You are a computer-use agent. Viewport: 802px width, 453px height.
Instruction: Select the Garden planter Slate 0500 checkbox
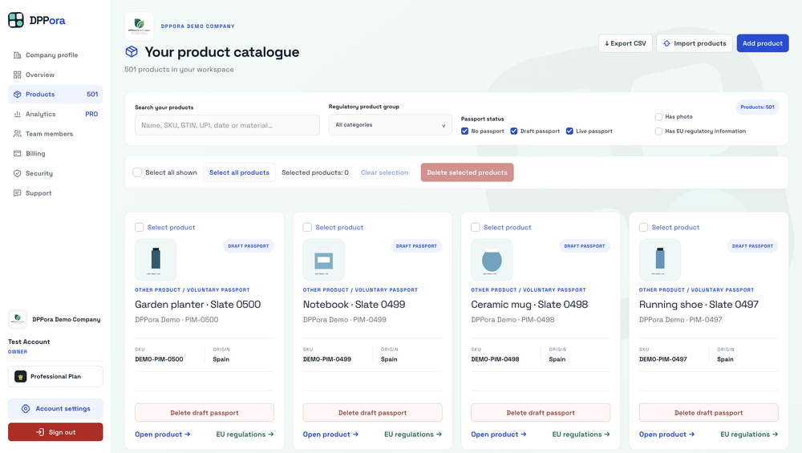coord(139,227)
